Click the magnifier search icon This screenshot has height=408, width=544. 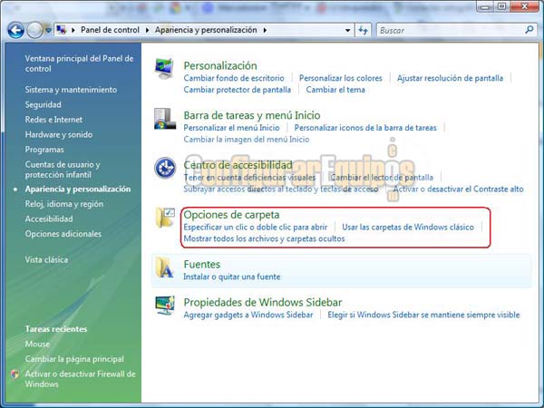[529, 30]
